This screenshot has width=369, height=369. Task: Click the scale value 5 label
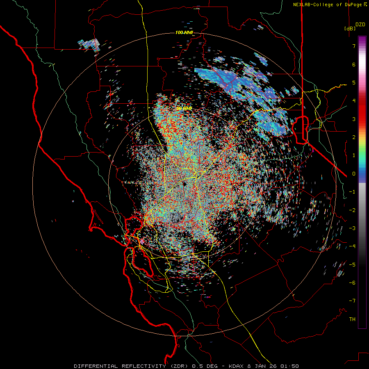point(354,82)
